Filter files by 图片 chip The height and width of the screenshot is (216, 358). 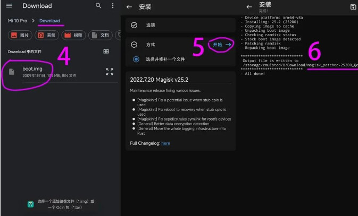(20, 36)
